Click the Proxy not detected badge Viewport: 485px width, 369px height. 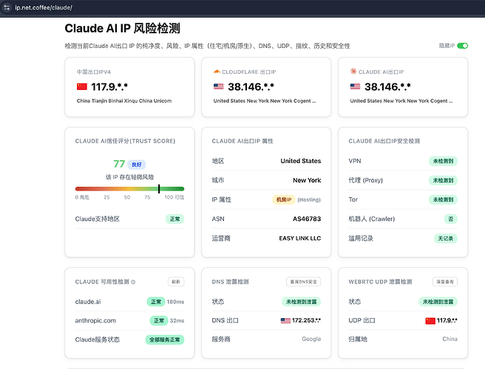[x=443, y=180]
